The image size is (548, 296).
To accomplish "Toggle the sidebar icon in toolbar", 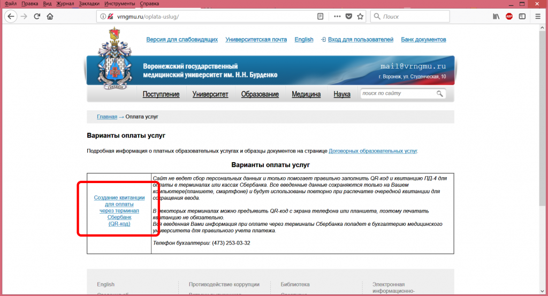I will pyautogui.click(x=522, y=17).
